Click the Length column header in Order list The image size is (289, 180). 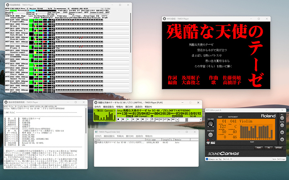coord(166,140)
